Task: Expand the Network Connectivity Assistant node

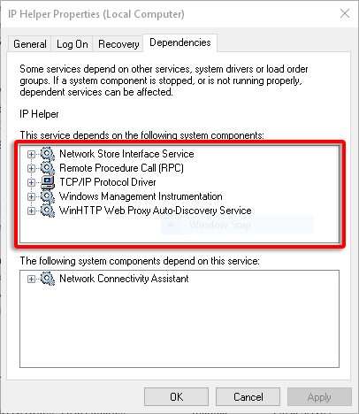Action: 31,279
